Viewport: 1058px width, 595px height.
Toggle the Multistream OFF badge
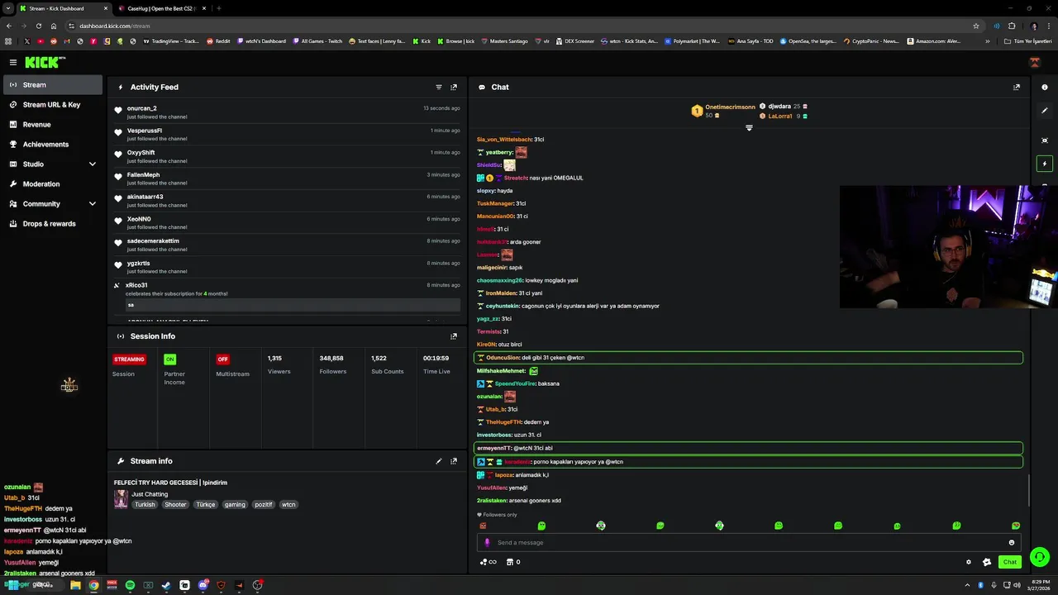tap(222, 359)
